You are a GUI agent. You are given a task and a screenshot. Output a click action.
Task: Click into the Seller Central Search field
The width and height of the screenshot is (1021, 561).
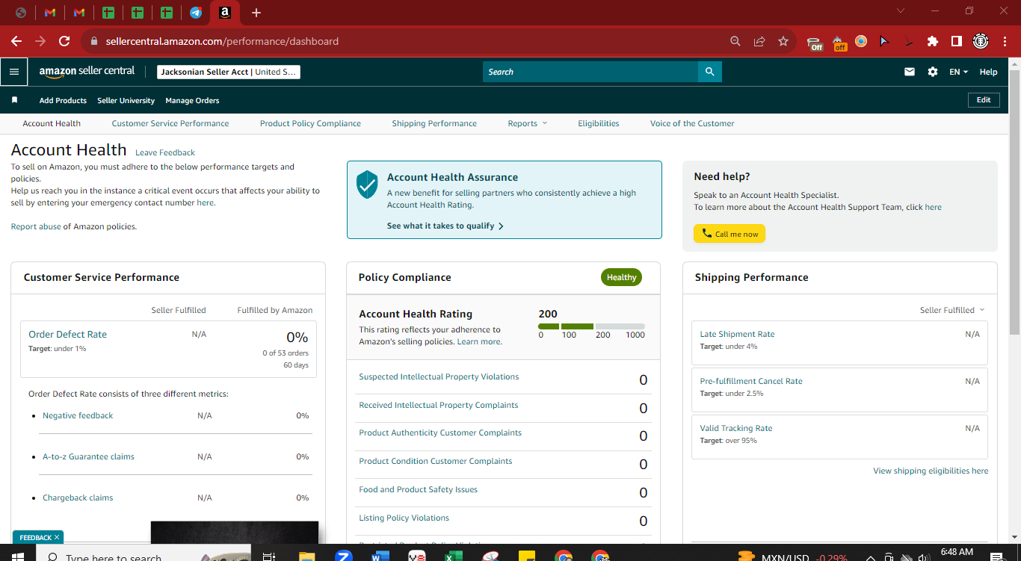590,72
